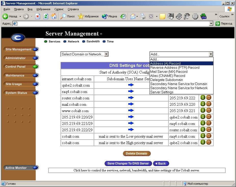Choose Secondary Name Service for Network
This screenshot has height=187, width=236.
[181, 88]
